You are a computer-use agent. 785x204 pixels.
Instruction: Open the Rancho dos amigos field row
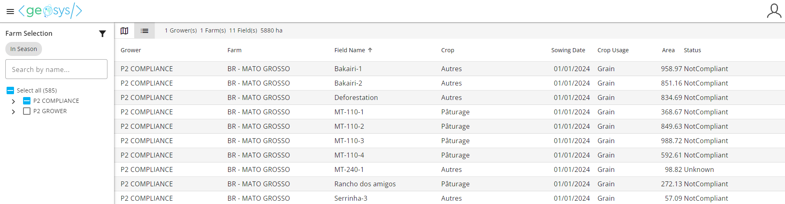point(365,184)
